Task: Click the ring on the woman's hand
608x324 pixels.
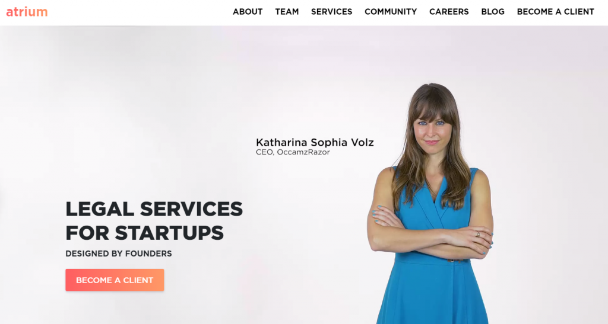Action: (478, 235)
